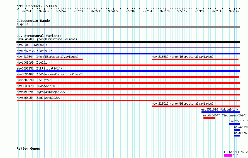Select the magenta LOC643711 exon block
This screenshot has width=248, height=158.
click(228, 155)
